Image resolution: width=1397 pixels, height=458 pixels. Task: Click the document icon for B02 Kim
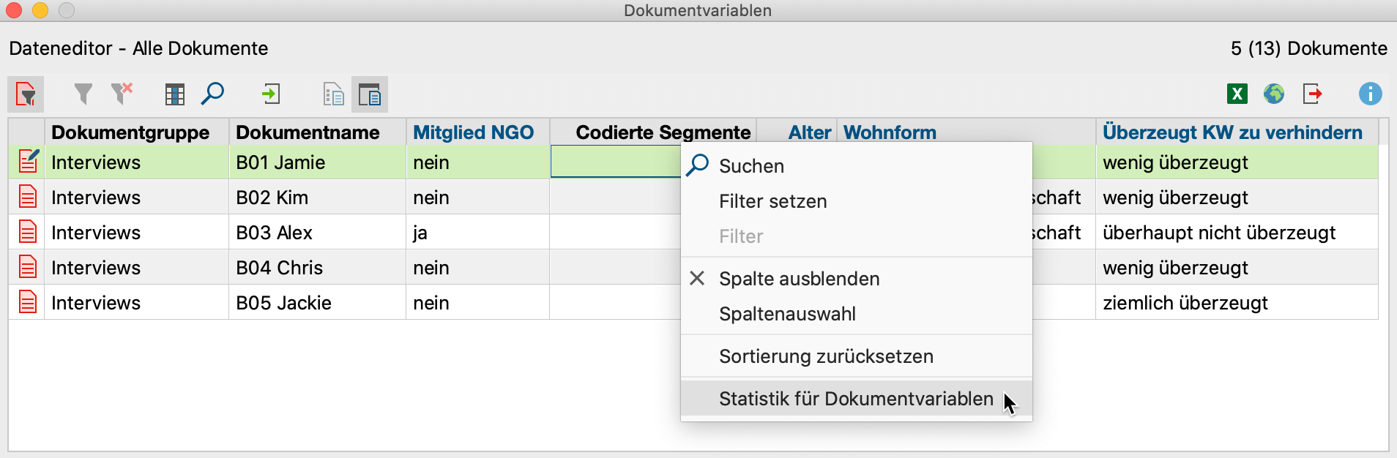[x=28, y=197]
